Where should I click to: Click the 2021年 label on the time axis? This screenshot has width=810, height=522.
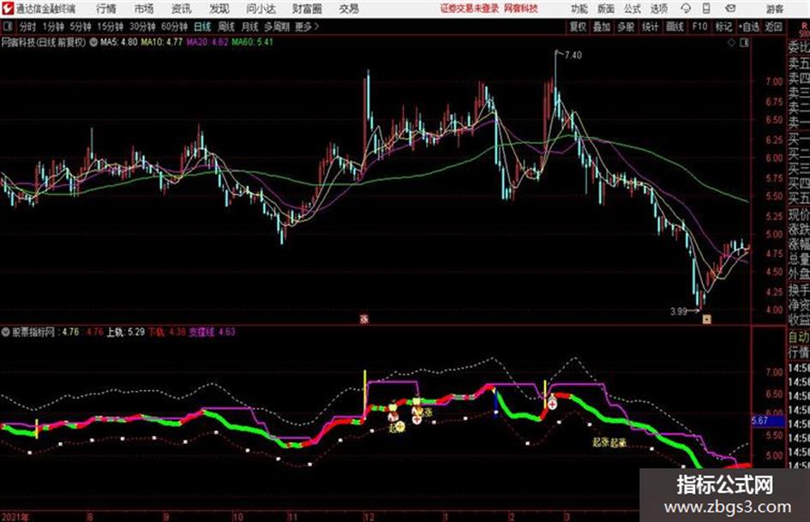click(x=15, y=516)
